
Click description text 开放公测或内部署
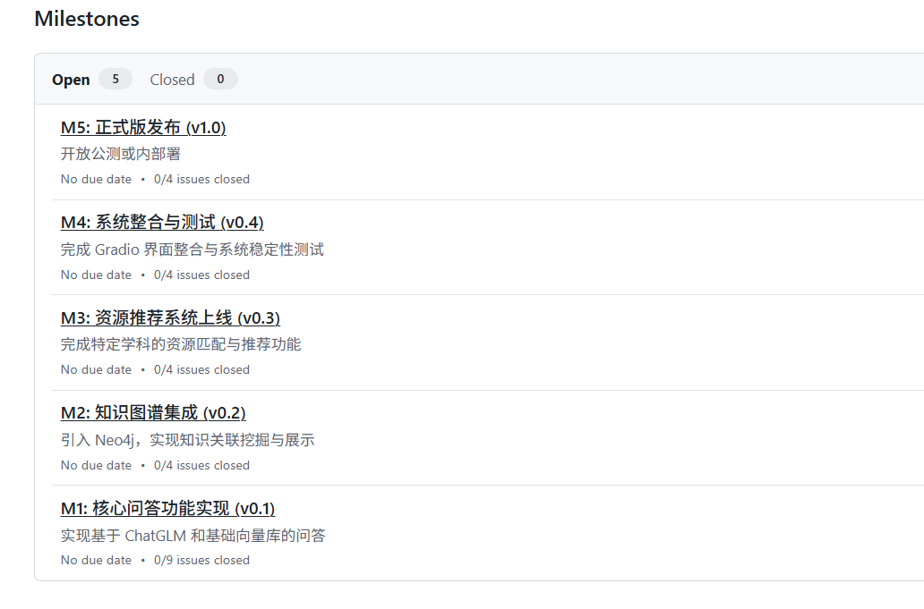click(121, 154)
